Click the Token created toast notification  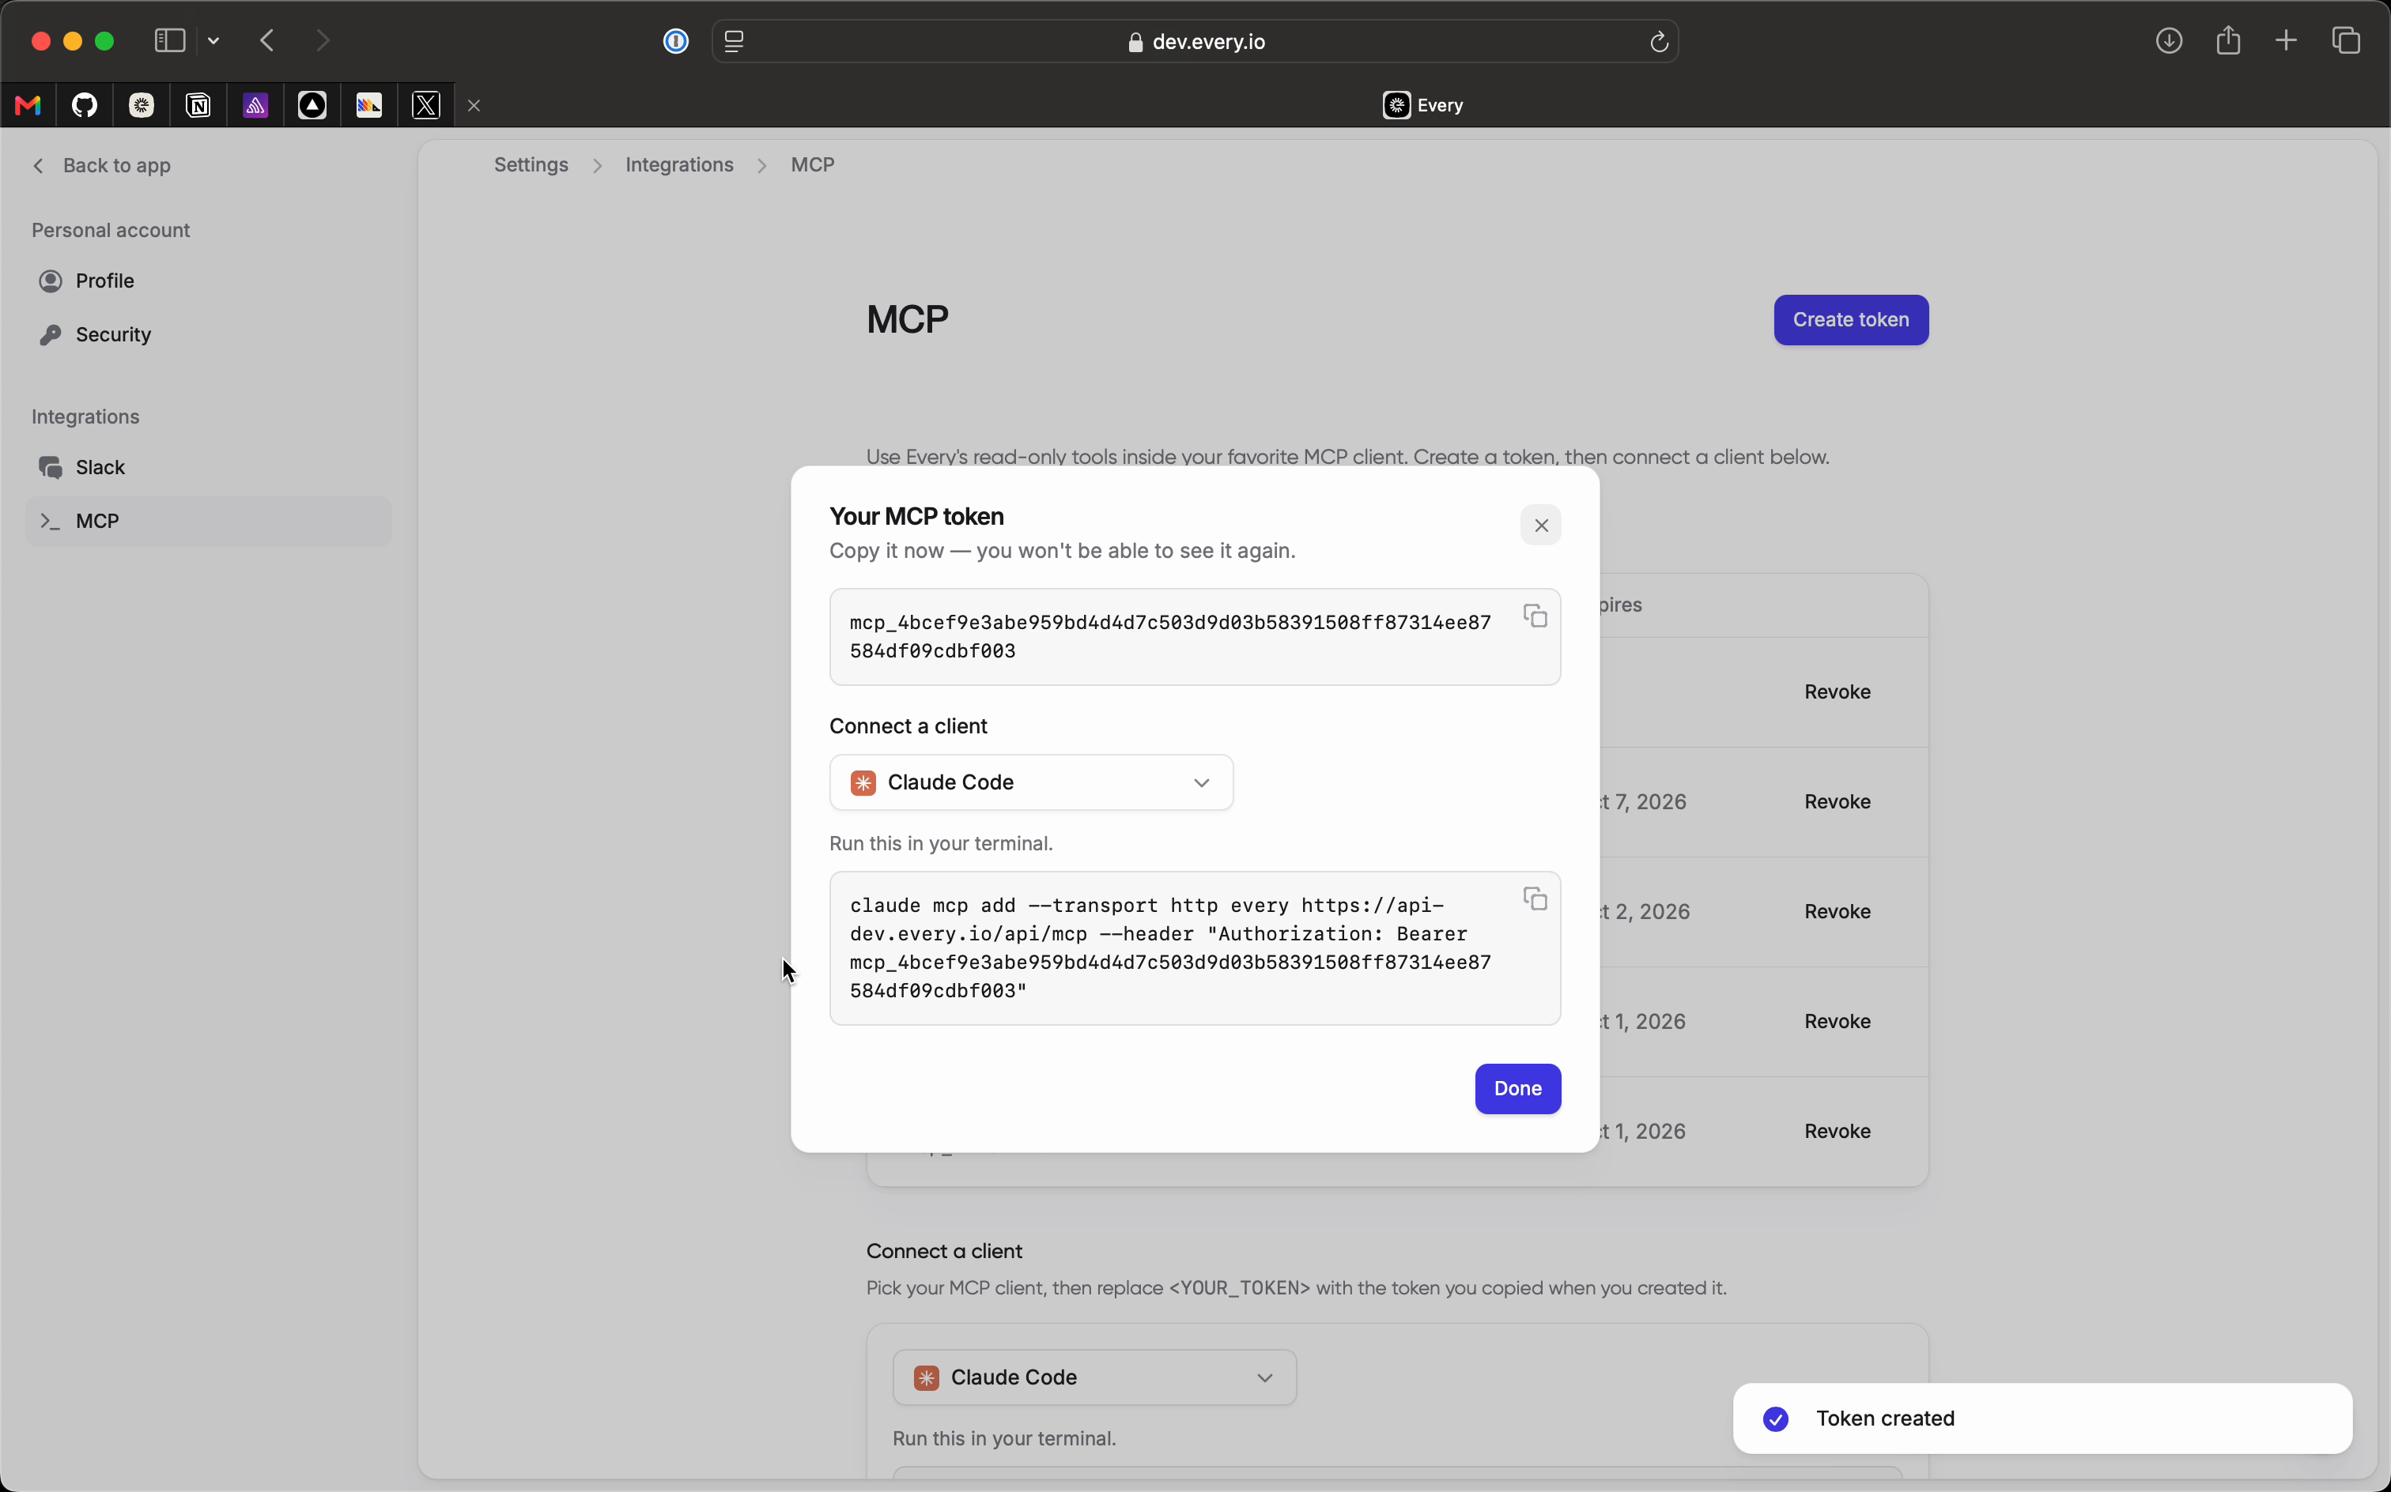(2042, 1419)
